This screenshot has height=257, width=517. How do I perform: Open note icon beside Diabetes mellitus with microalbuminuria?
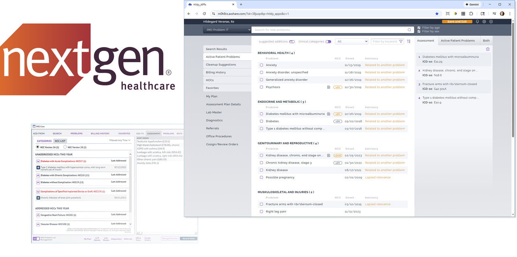[329, 114]
